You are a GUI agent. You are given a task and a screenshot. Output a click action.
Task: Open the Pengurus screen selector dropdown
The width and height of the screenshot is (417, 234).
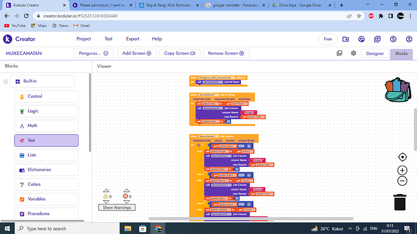click(x=94, y=53)
